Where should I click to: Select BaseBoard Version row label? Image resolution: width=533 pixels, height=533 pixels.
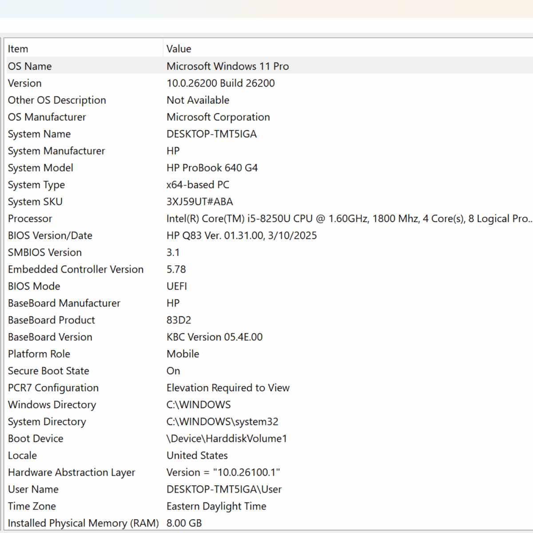(50, 336)
